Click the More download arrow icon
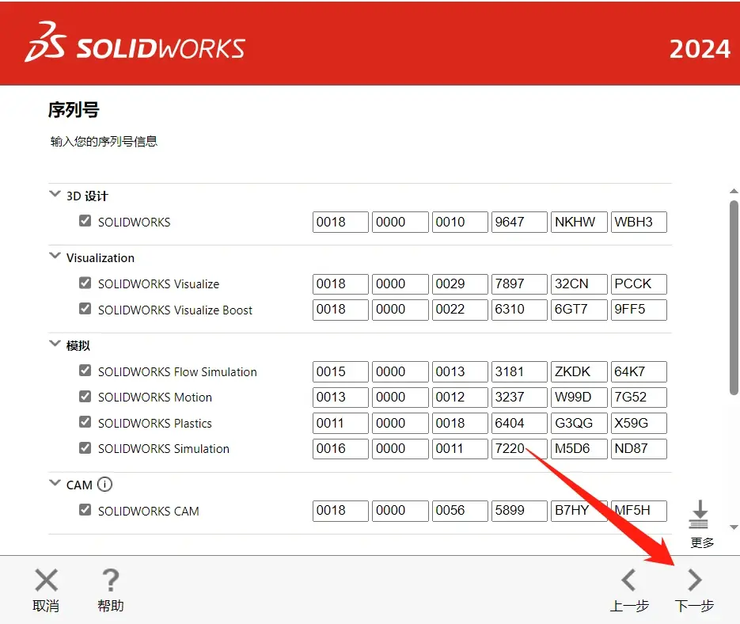 tap(700, 515)
